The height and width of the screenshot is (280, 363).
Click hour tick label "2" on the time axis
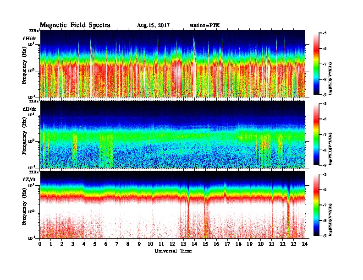coord(62,244)
